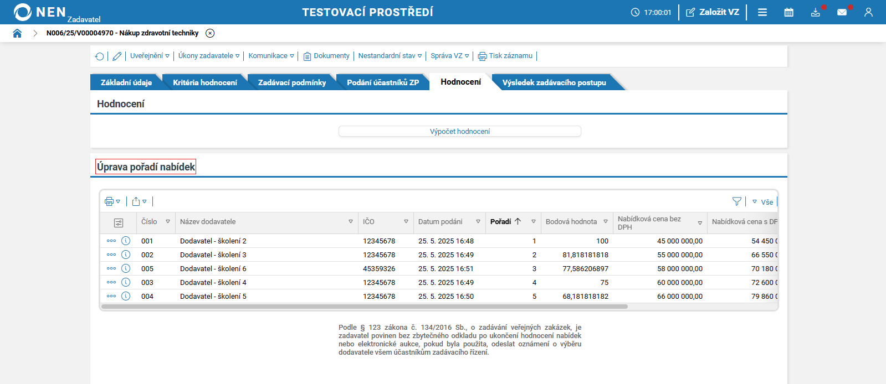Sort by the Pořadí column header
This screenshot has width=886, height=384.
click(501, 221)
